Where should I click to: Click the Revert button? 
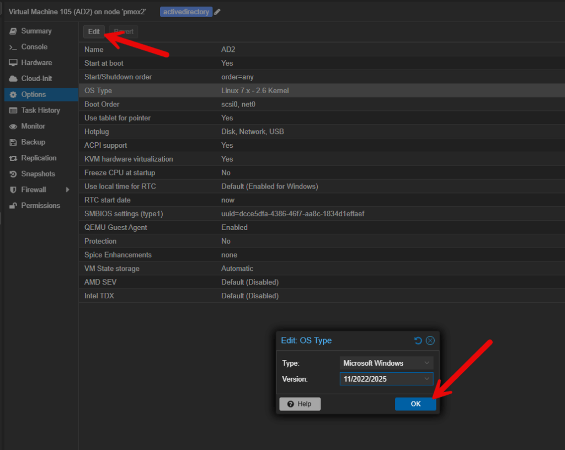click(x=124, y=31)
